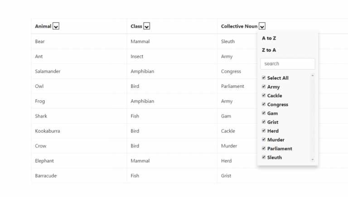This screenshot has width=348, height=197.
Task: Uncheck the Army filter checkbox
Action: 263,86
